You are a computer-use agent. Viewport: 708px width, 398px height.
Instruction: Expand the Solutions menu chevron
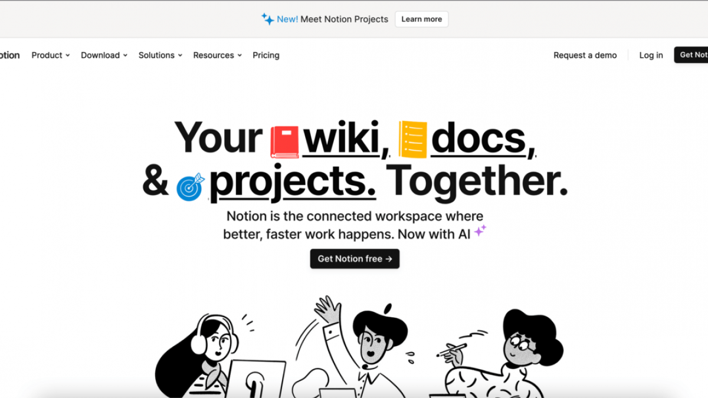click(180, 55)
